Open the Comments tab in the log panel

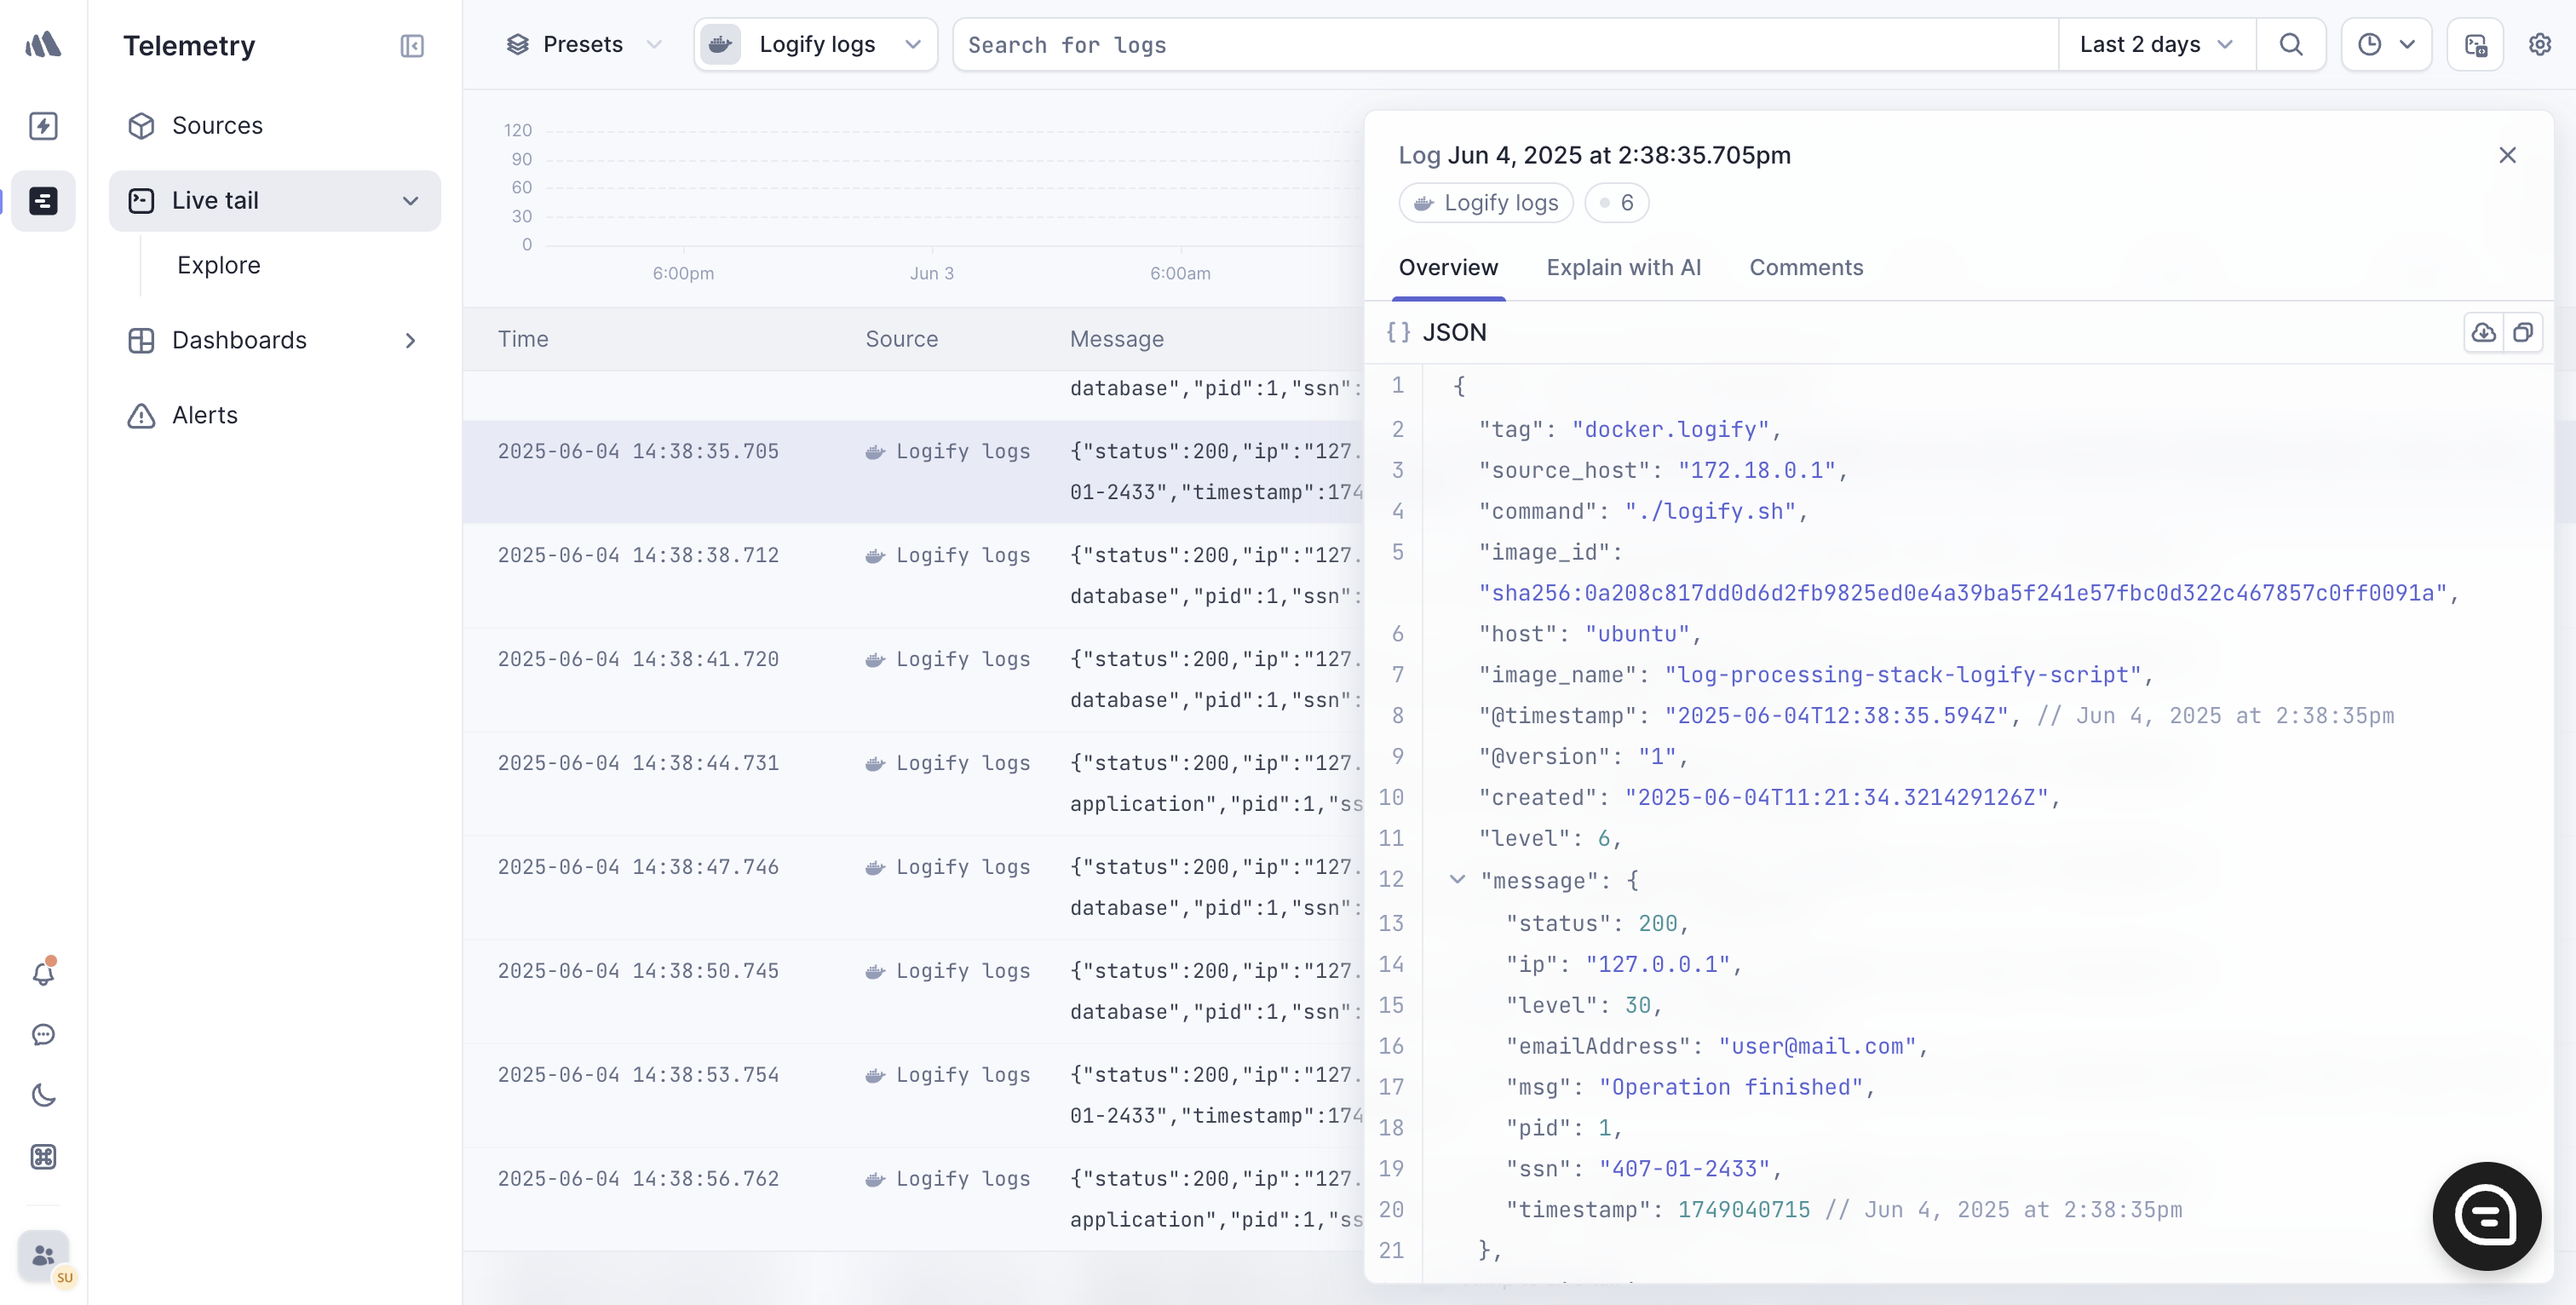[x=1805, y=267]
